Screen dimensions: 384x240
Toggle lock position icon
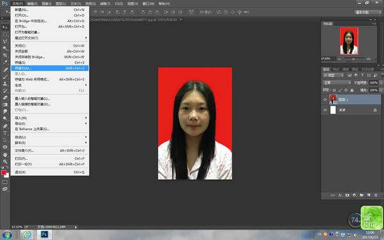[346, 90]
